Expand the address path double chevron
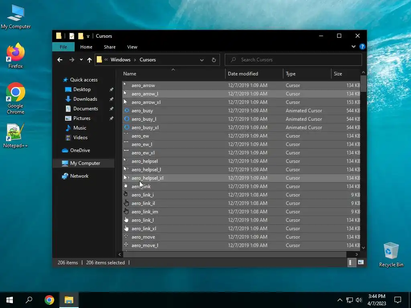The image size is (411, 308). tap(106, 60)
